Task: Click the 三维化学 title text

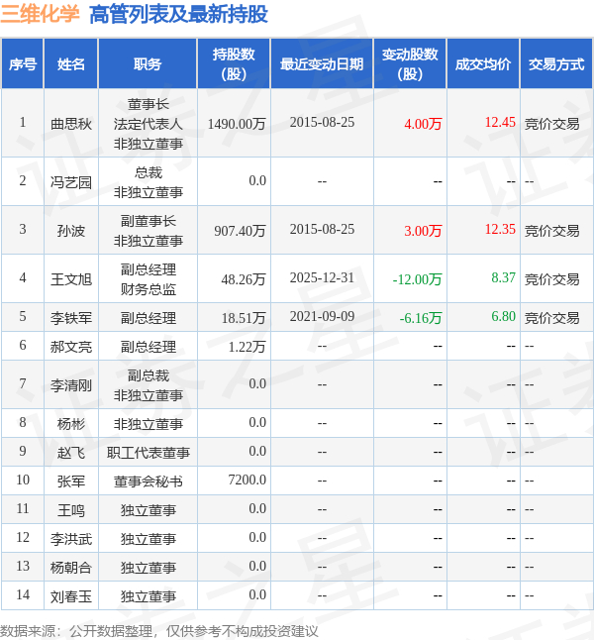Action: pos(40,14)
